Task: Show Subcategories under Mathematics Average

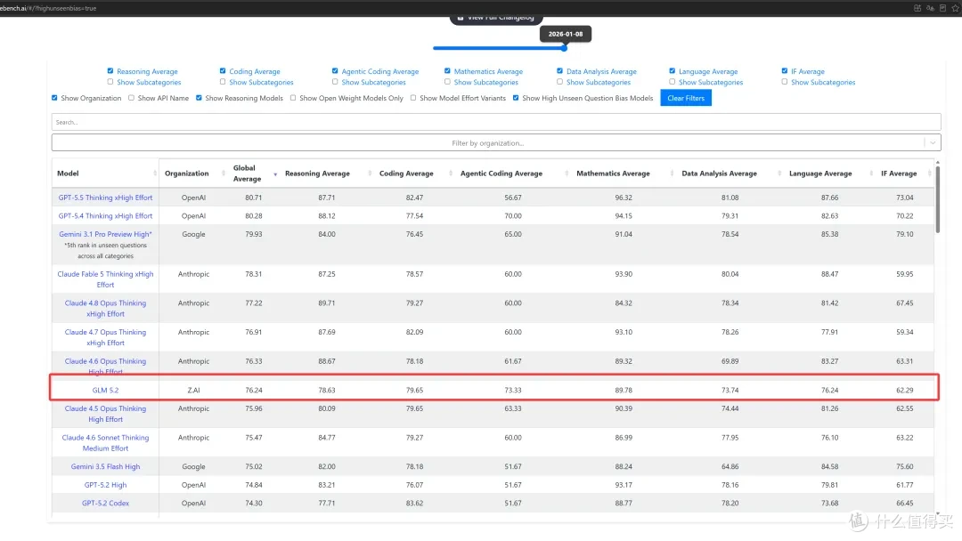Action: tap(447, 82)
